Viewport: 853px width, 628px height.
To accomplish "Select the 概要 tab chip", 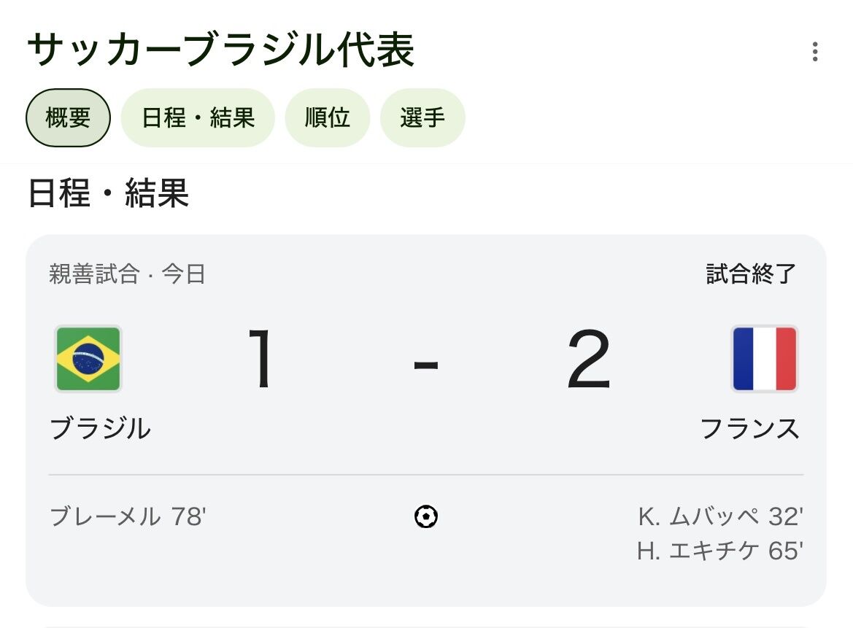I will pos(68,117).
